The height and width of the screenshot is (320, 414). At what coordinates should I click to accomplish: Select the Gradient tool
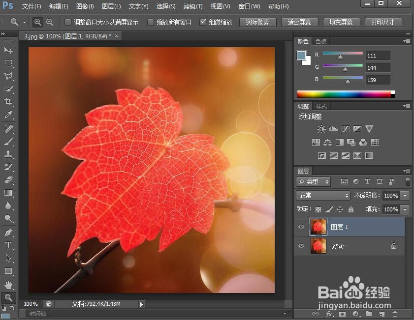(8, 193)
